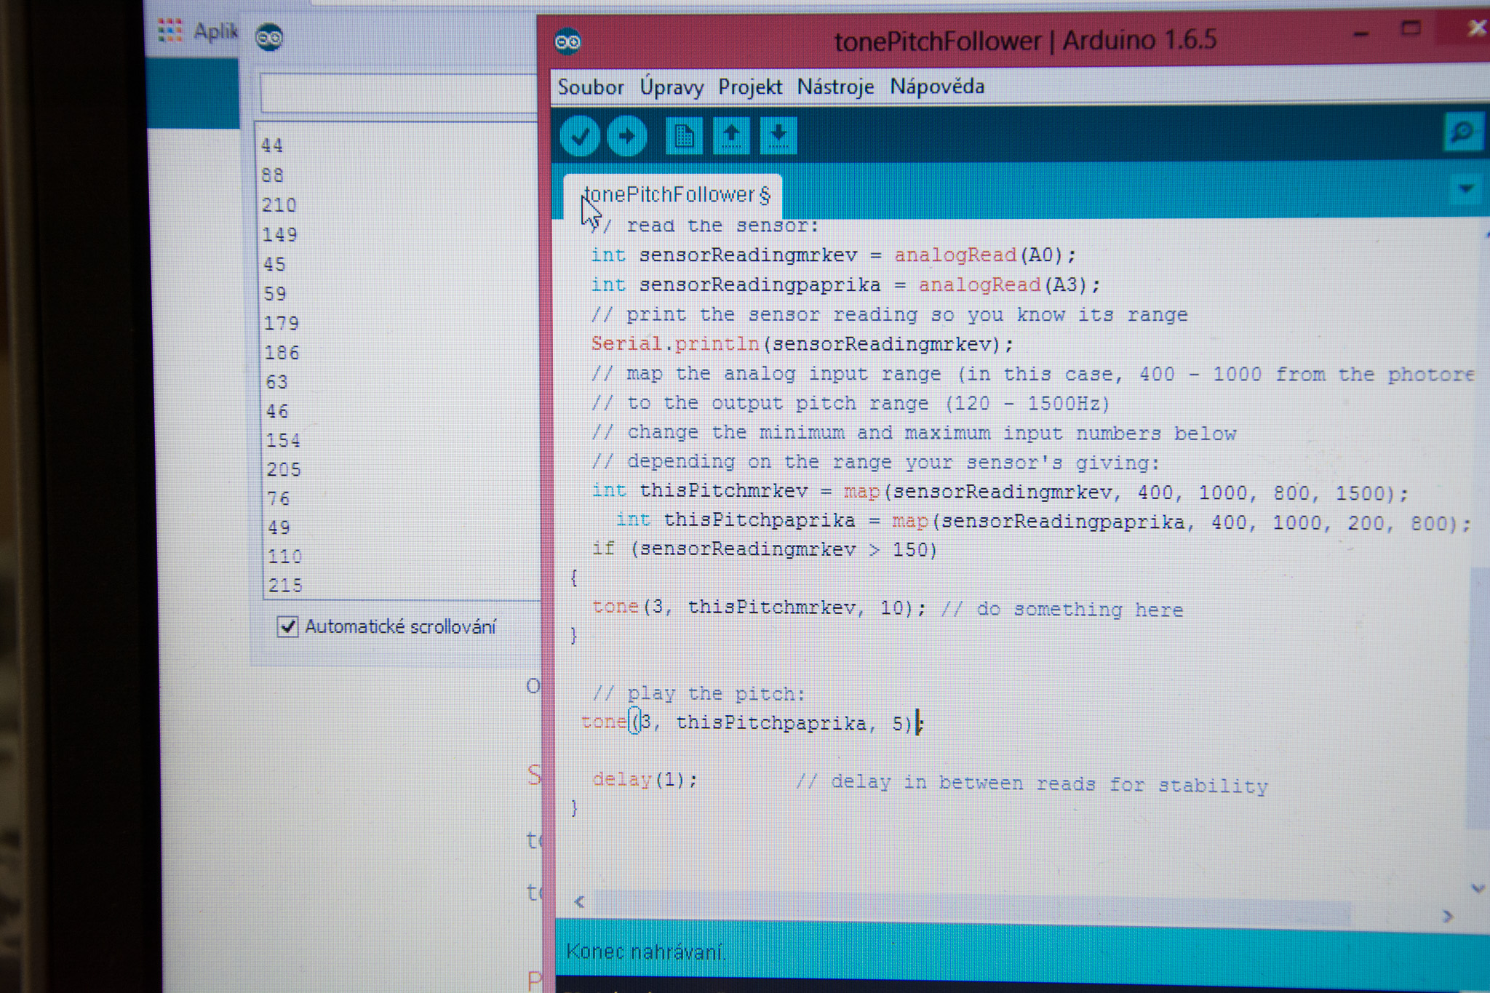Click the Open sketch up-arrow icon
The image size is (1490, 993).
731,136
